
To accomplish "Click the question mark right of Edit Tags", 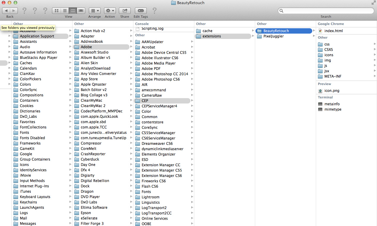I will 154,11.
